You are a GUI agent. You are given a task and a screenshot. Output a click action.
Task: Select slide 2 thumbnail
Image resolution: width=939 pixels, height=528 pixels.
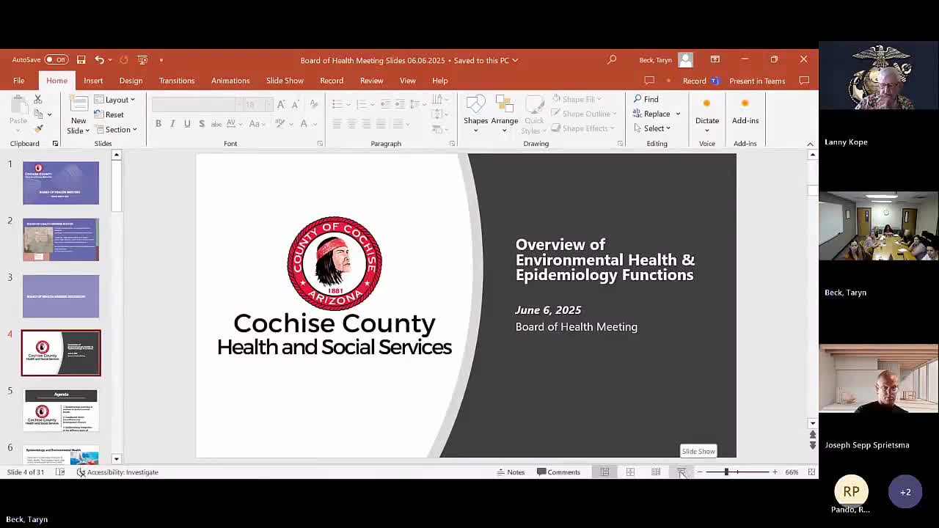61,240
